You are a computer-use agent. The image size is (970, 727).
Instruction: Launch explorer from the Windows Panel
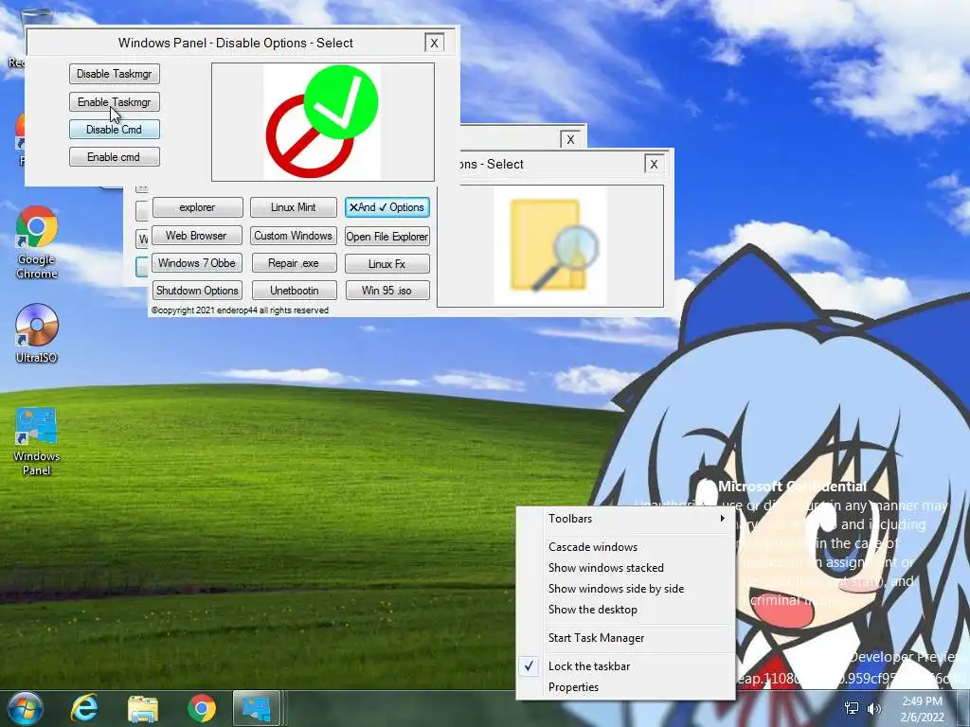click(x=197, y=207)
